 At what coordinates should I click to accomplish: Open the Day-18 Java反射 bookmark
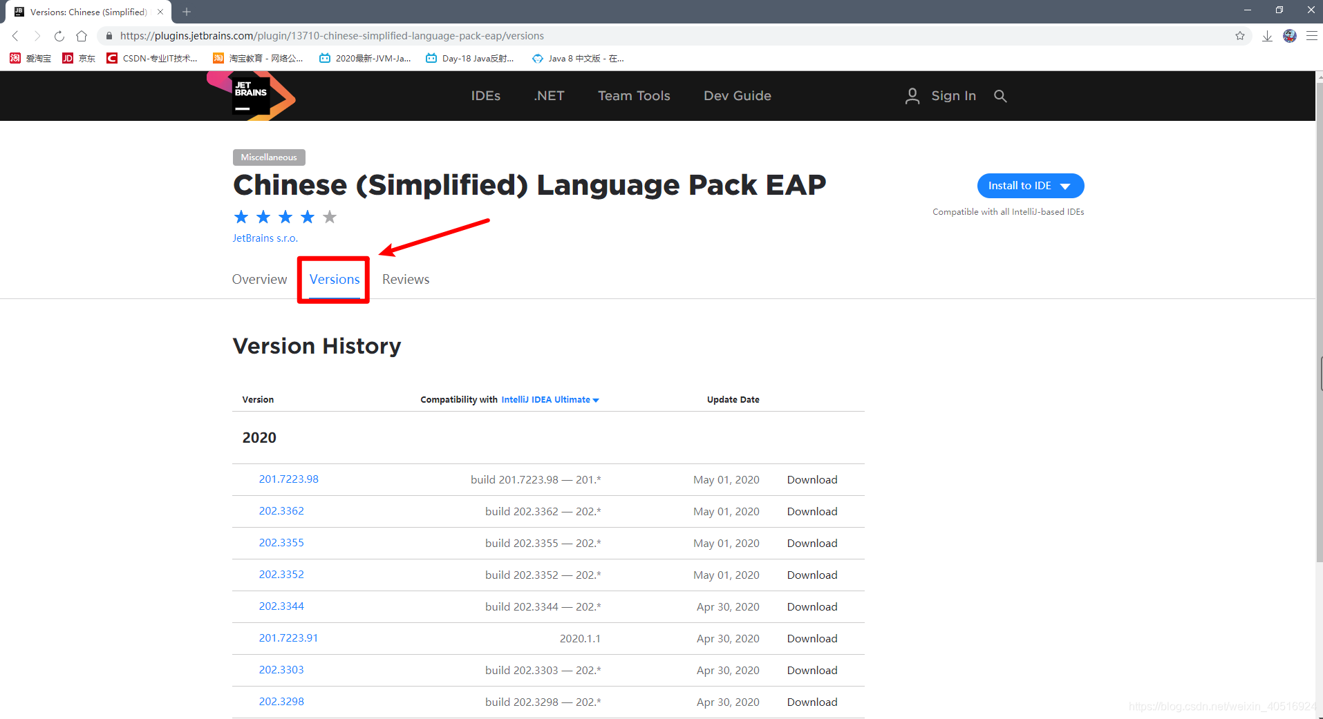click(470, 58)
